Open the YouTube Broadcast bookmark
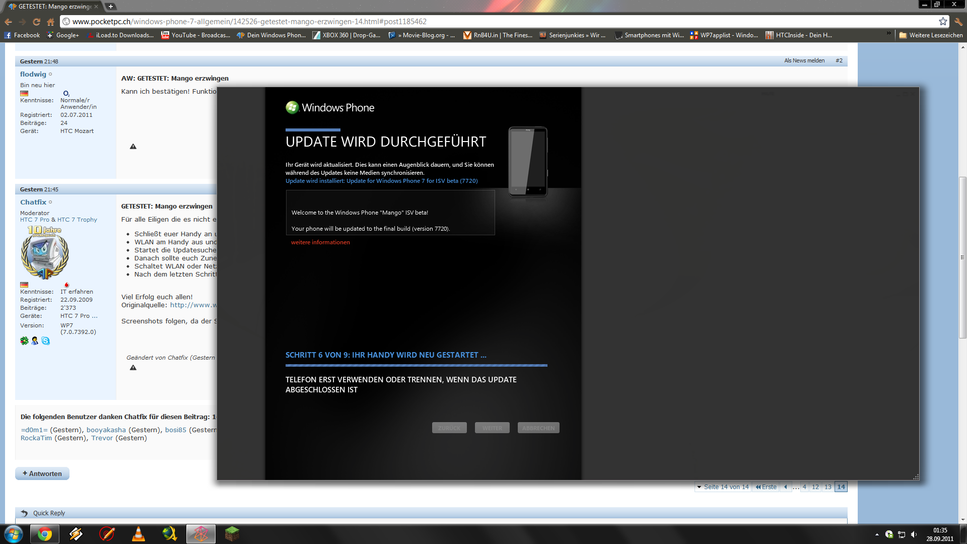Image resolution: width=967 pixels, height=544 pixels. pos(196,35)
